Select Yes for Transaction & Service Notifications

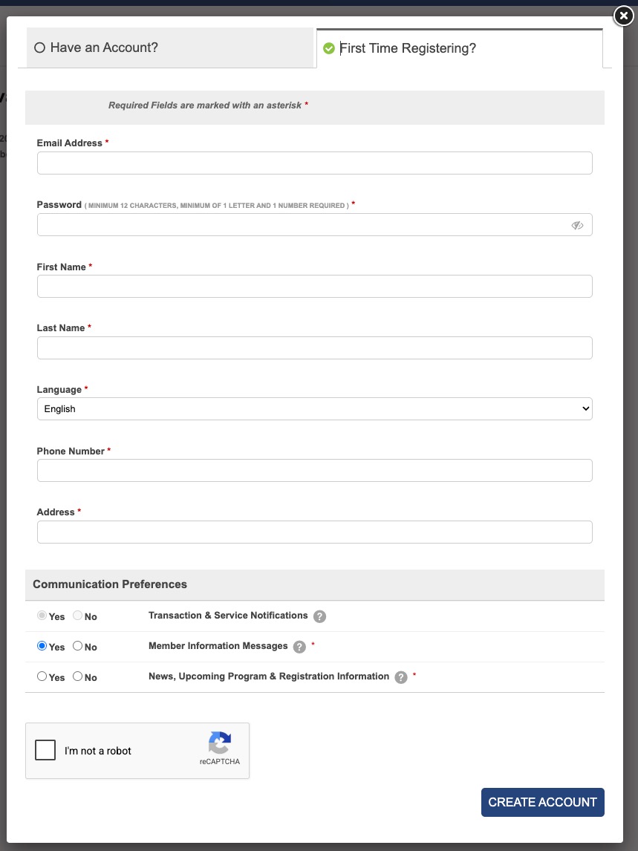(x=42, y=616)
